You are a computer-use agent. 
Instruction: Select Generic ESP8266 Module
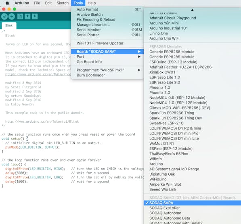point(193,52)
